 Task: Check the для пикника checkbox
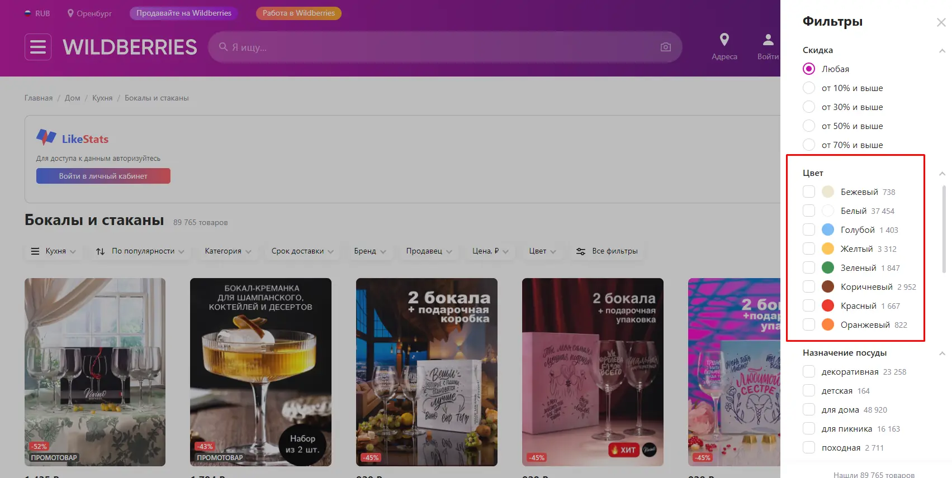coord(809,428)
